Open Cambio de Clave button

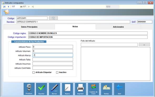coord(93,89)
